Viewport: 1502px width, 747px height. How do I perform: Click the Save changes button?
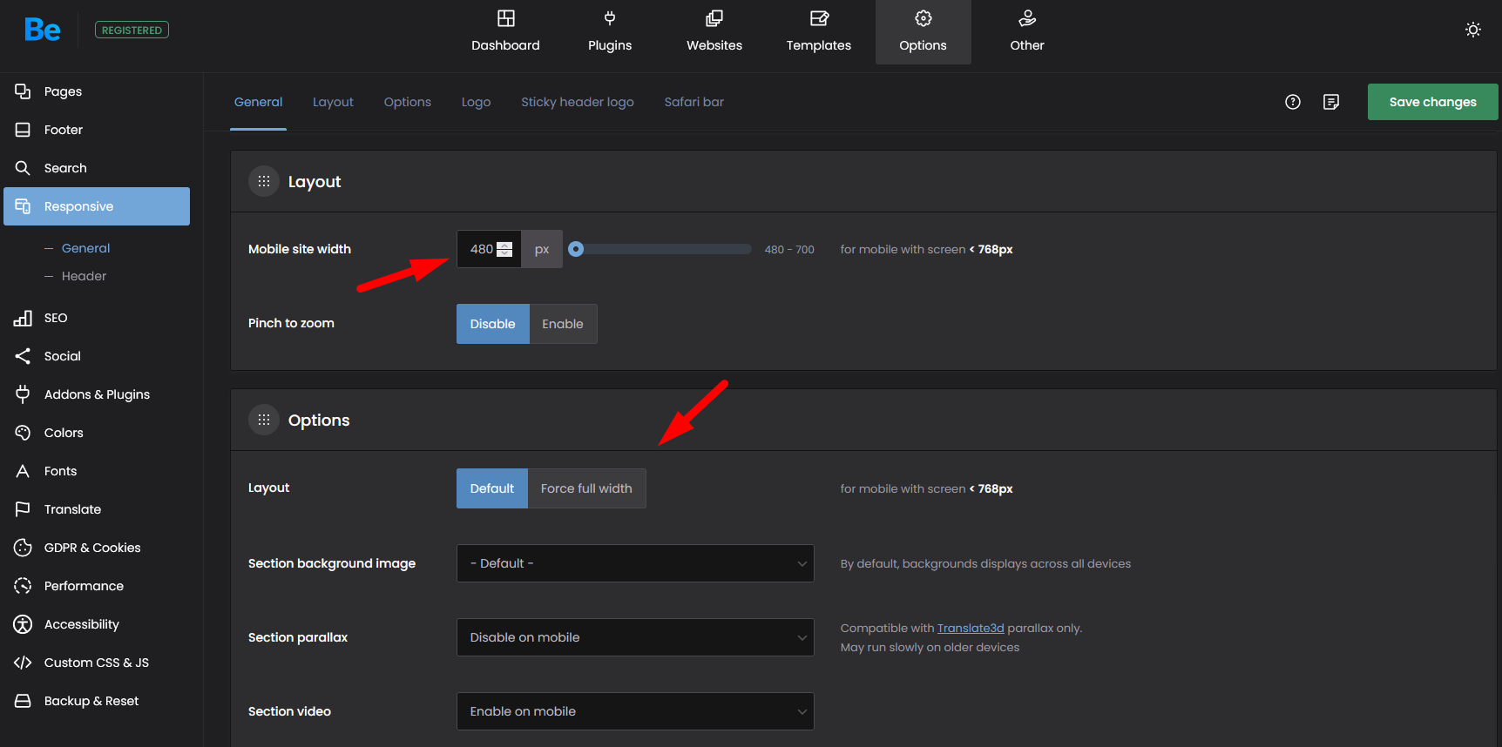click(x=1432, y=102)
